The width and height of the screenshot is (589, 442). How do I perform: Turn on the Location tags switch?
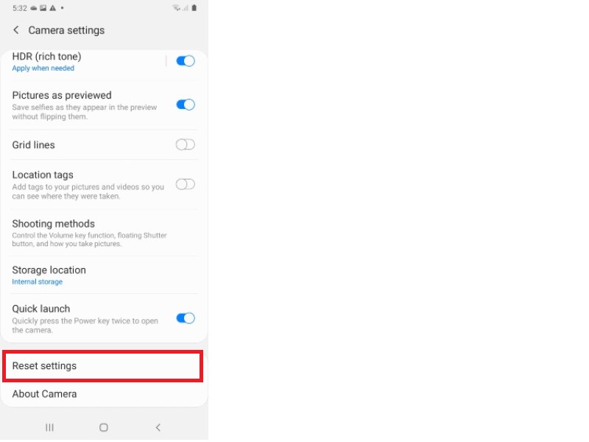tap(186, 184)
